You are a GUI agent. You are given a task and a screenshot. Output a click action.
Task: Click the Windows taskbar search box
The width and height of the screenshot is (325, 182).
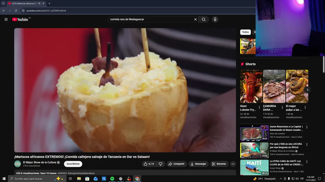click(37, 179)
